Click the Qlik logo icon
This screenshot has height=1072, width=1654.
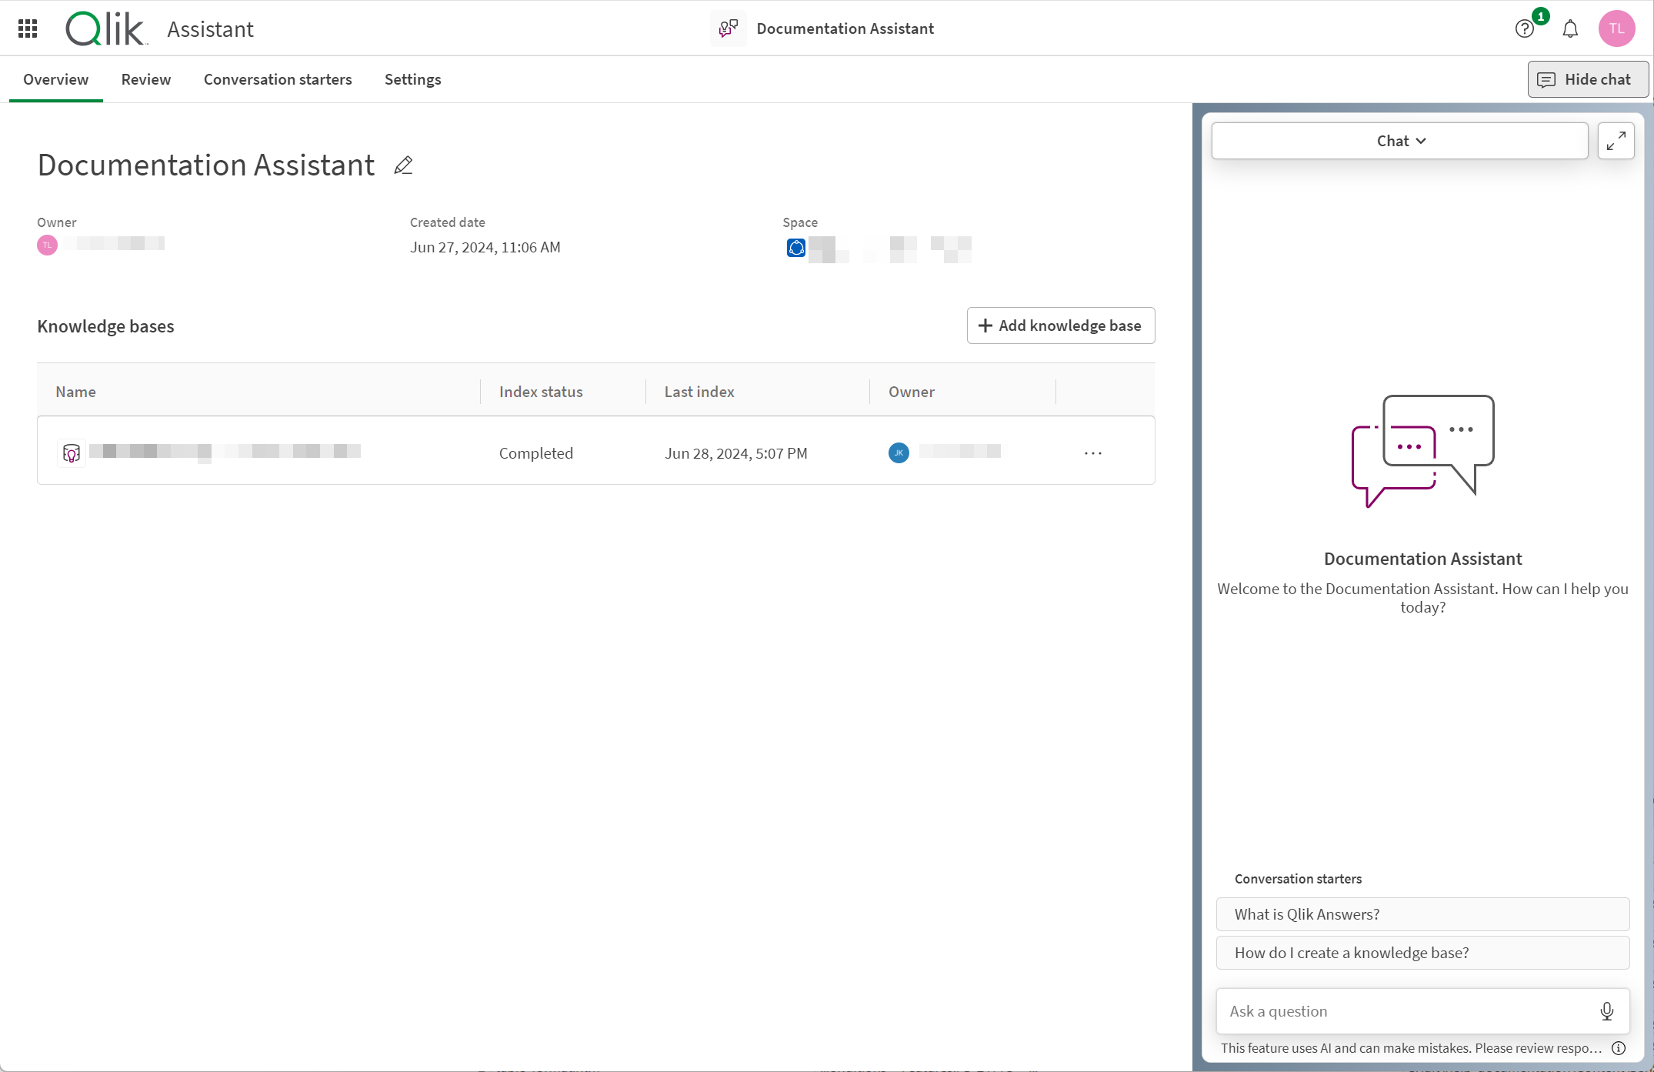coord(105,29)
